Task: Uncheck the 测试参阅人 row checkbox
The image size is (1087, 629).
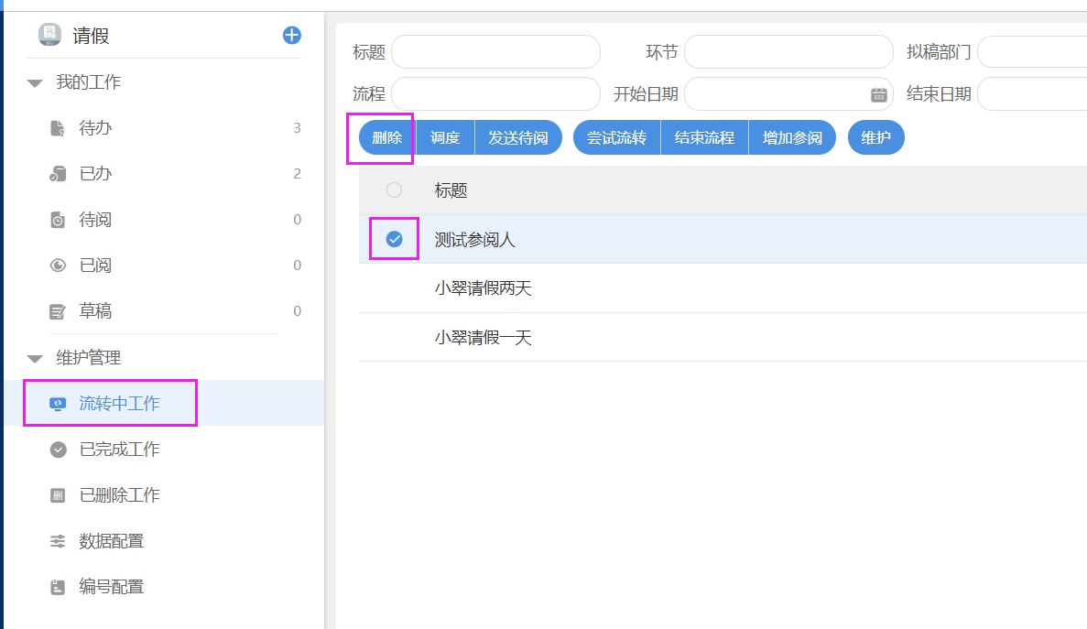Action: (x=394, y=239)
